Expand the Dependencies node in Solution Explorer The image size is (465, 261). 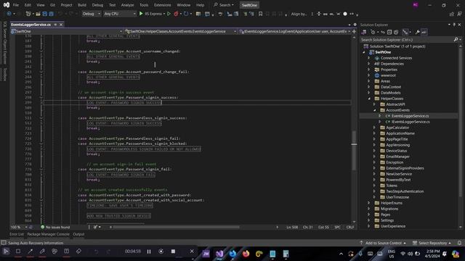[x=369, y=64]
